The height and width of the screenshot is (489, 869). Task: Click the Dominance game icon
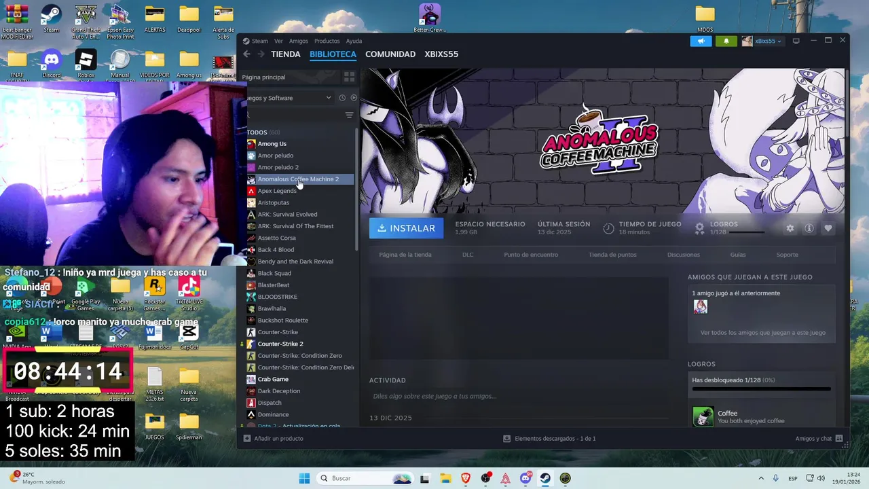[x=251, y=414]
